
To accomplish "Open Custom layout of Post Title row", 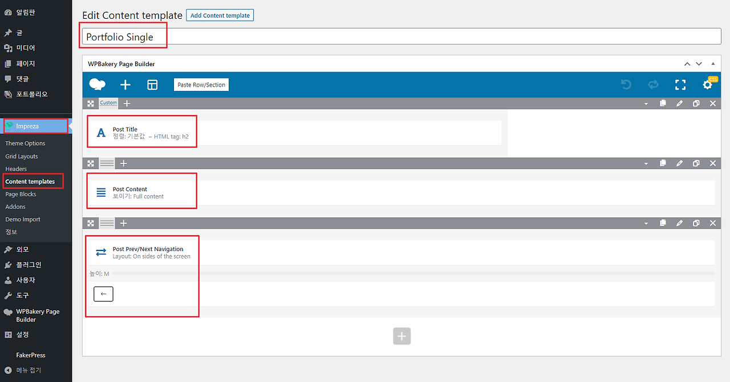I will pyautogui.click(x=108, y=103).
